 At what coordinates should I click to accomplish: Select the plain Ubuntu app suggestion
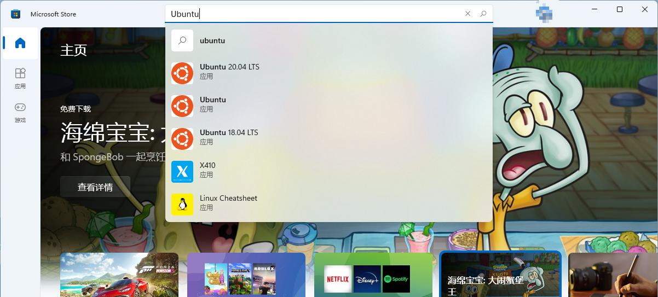213,100
